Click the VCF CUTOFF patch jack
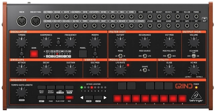 coord(94,17)
